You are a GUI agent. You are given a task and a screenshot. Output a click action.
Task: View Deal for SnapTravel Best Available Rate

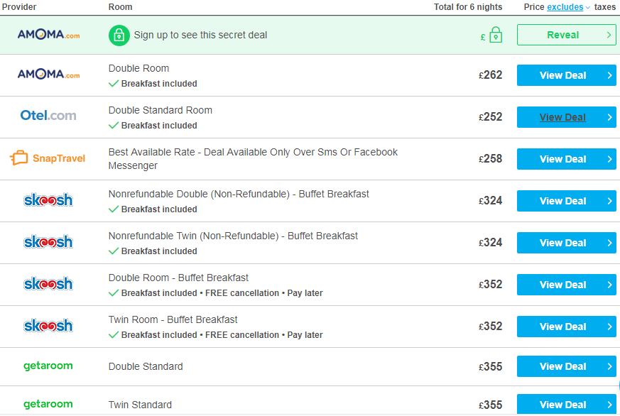click(x=566, y=159)
